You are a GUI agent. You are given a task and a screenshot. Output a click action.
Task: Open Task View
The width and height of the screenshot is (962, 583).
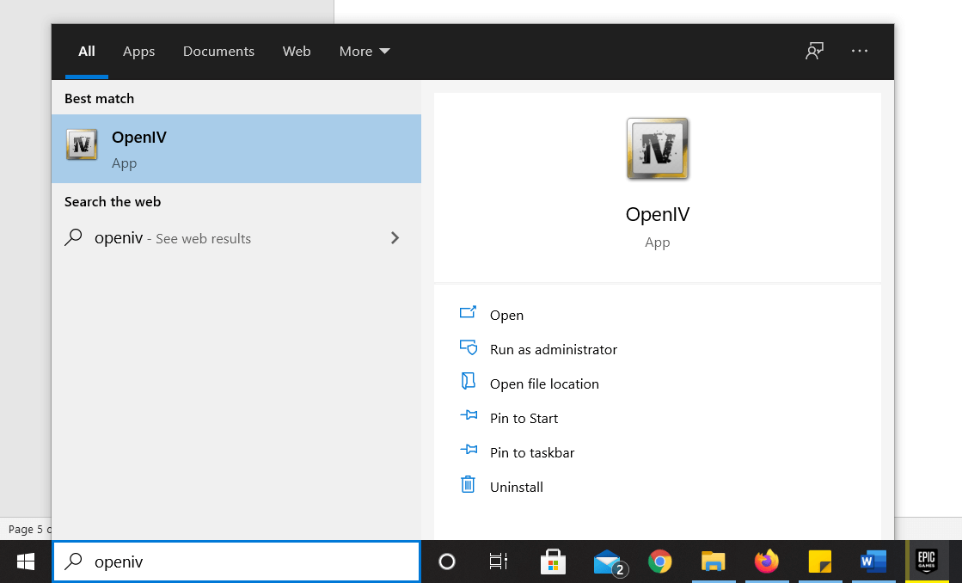tap(497, 562)
